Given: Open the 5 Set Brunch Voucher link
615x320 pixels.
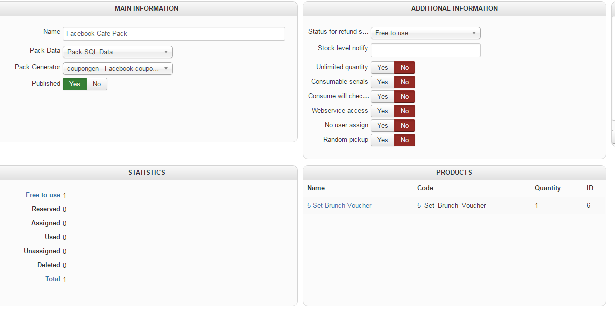Looking at the screenshot, I should pos(339,206).
